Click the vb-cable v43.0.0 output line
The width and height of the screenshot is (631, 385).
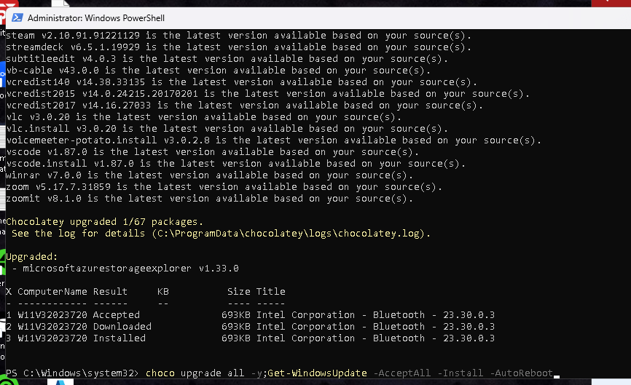tap(218, 71)
